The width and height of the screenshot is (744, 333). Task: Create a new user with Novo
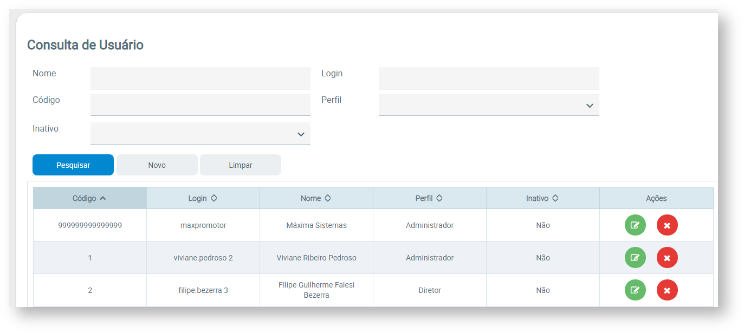pyautogui.click(x=157, y=165)
